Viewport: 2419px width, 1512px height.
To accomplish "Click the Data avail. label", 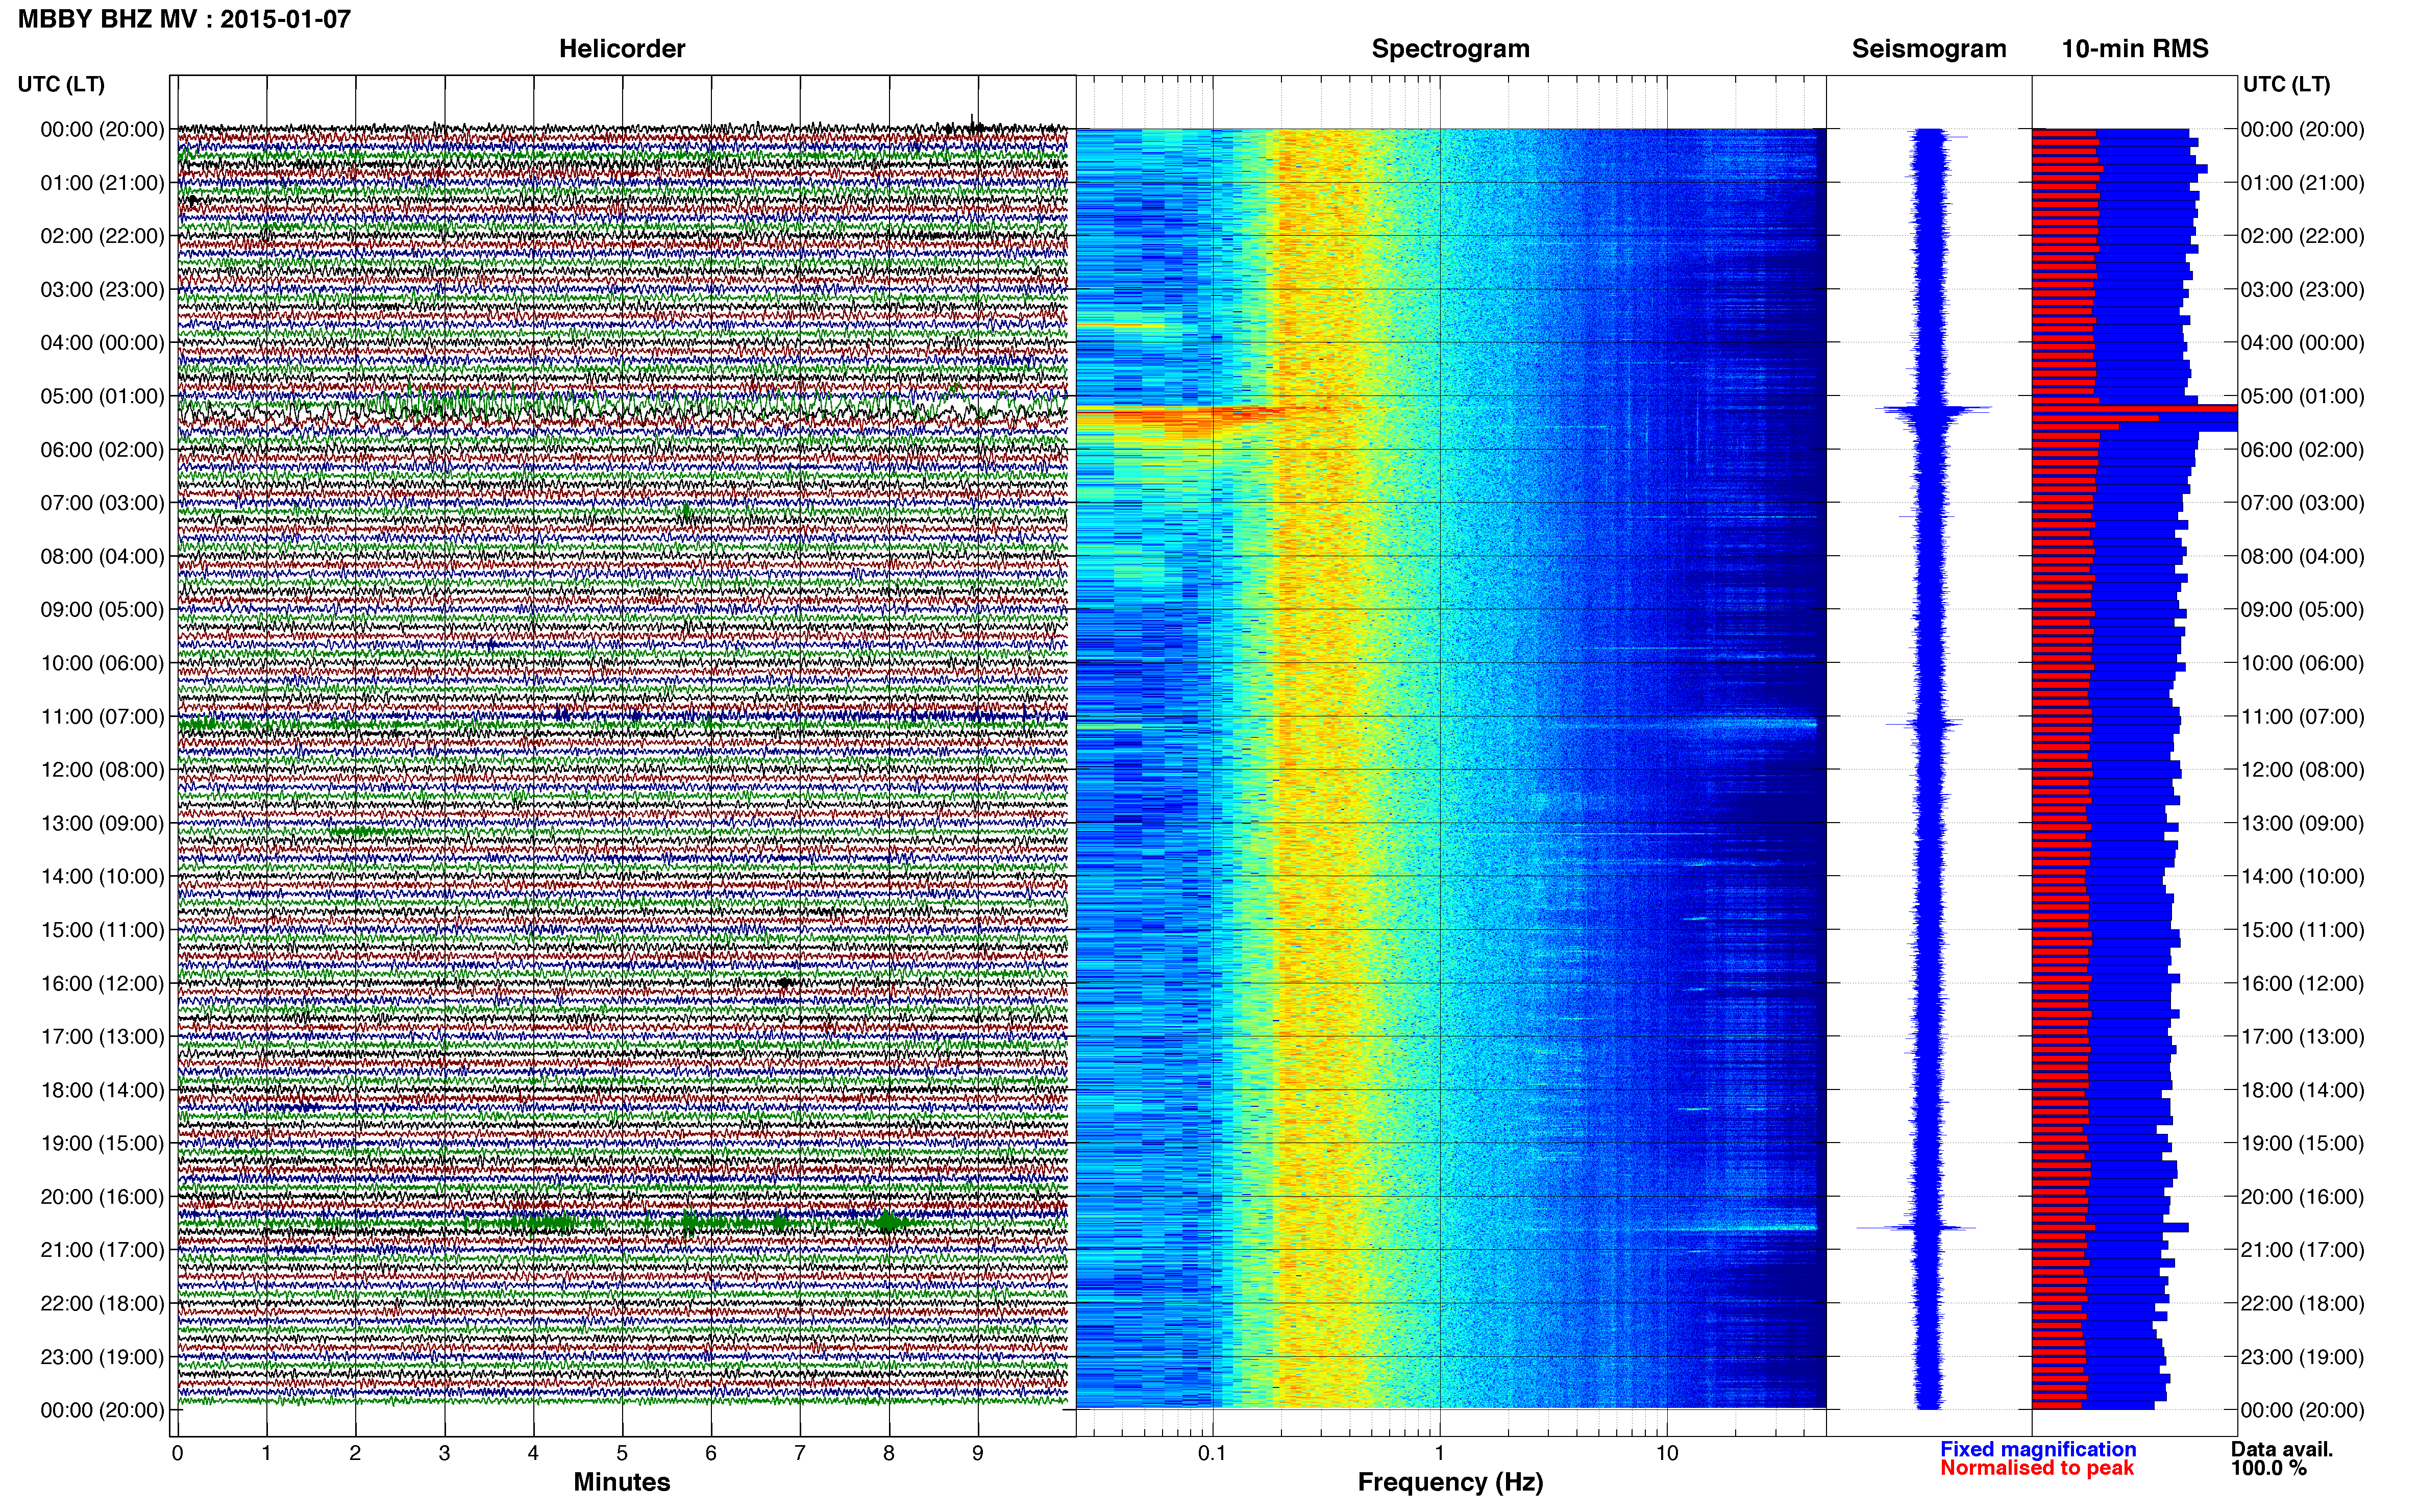I will tap(2282, 1449).
